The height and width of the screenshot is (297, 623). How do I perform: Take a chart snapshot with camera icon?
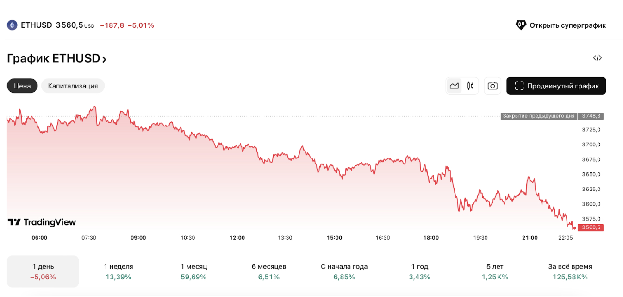[x=492, y=86]
